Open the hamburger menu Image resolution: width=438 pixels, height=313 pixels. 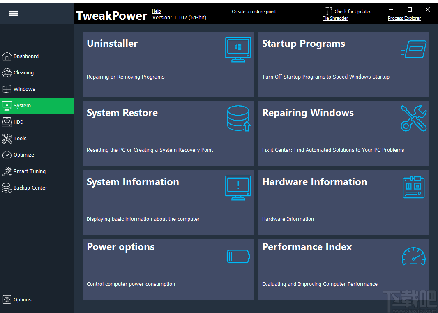[x=14, y=13]
